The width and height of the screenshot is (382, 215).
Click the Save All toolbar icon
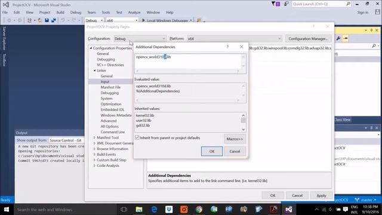click(x=54, y=20)
